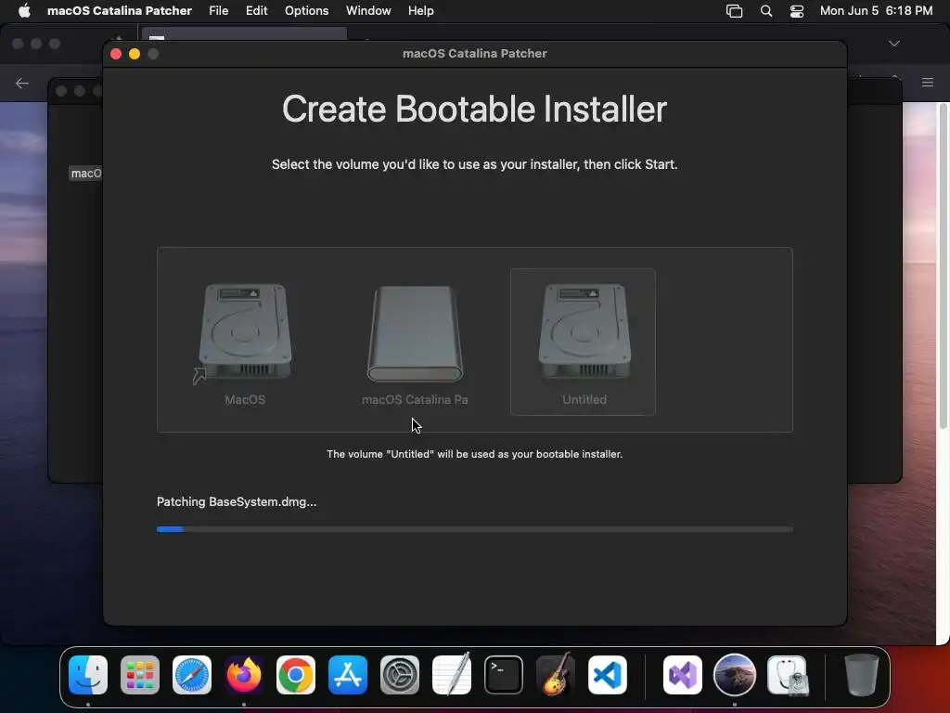This screenshot has height=713, width=950.
Task: Click the screen mirroring menu bar icon
Action: [735, 11]
